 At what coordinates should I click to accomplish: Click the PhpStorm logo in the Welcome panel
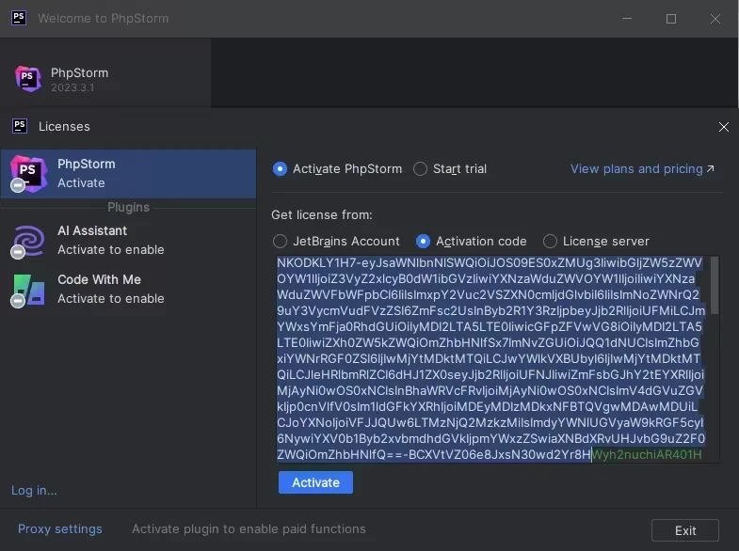28,79
